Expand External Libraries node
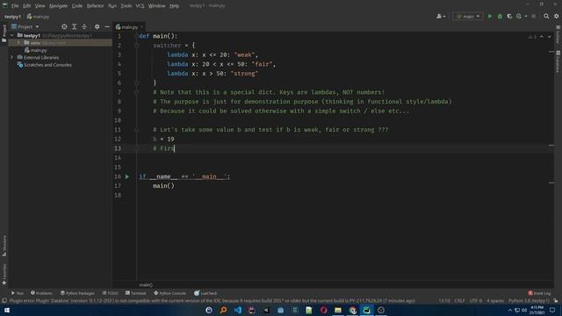The height and width of the screenshot is (316, 562). [x=11, y=57]
